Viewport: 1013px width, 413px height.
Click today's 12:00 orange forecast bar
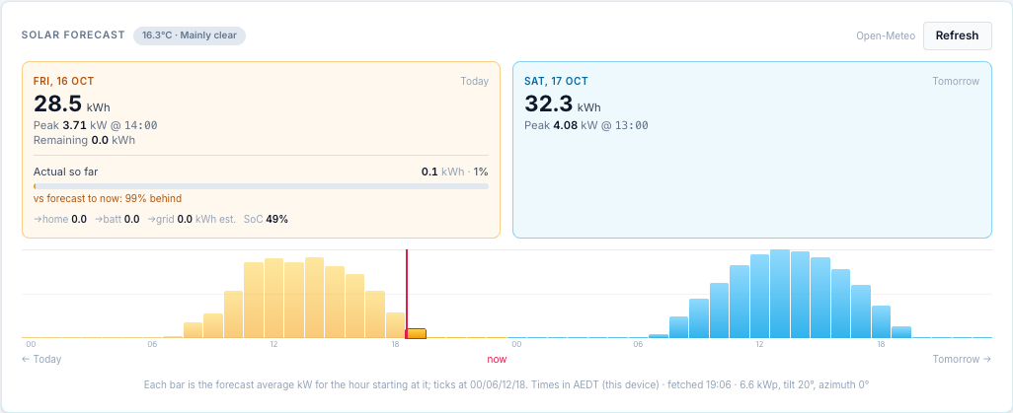coord(273,298)
